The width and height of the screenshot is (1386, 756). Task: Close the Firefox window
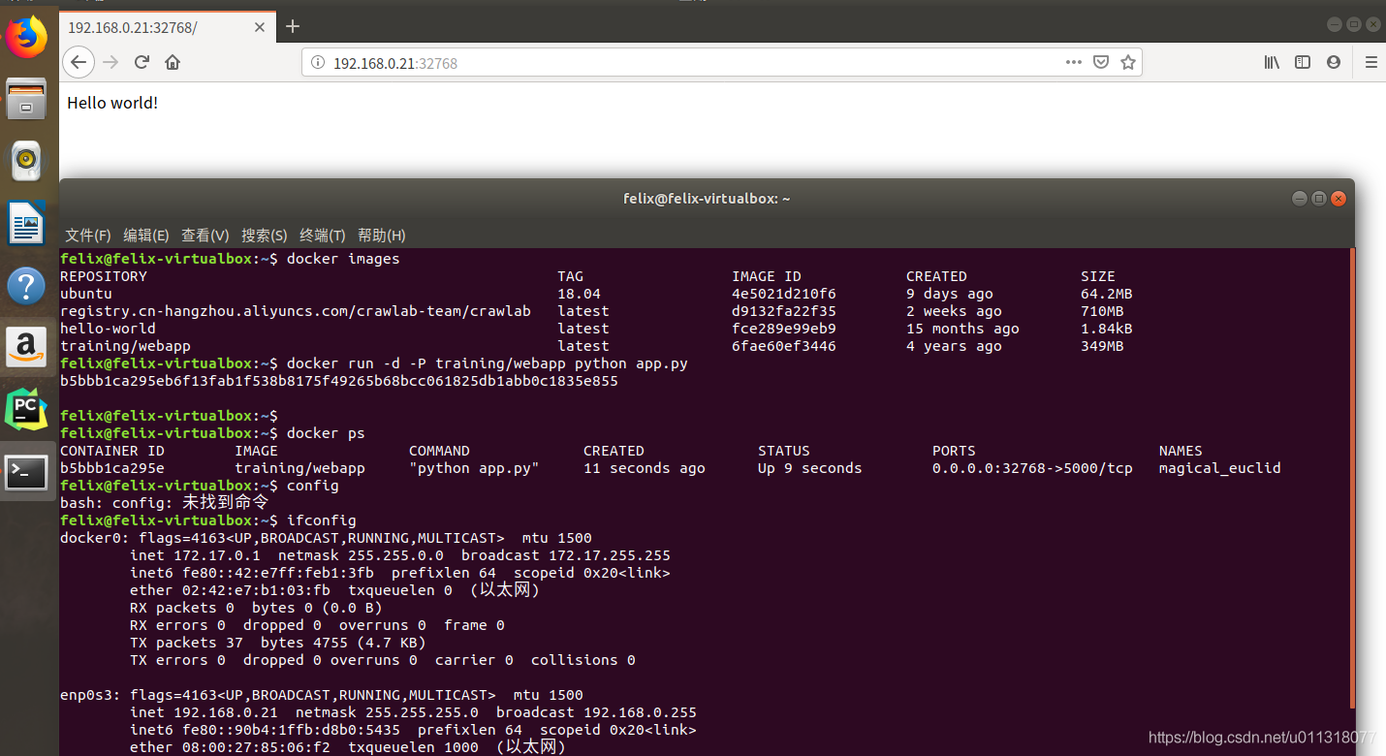click(1374, 24)
